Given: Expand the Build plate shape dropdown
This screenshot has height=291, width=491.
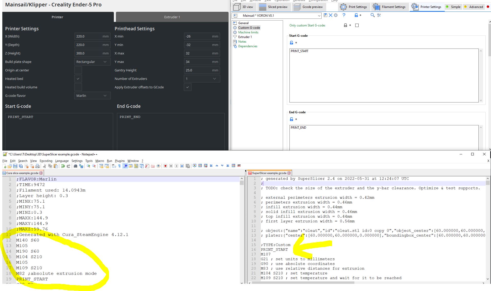Looking at the screenshot, I should coord(92,62).
